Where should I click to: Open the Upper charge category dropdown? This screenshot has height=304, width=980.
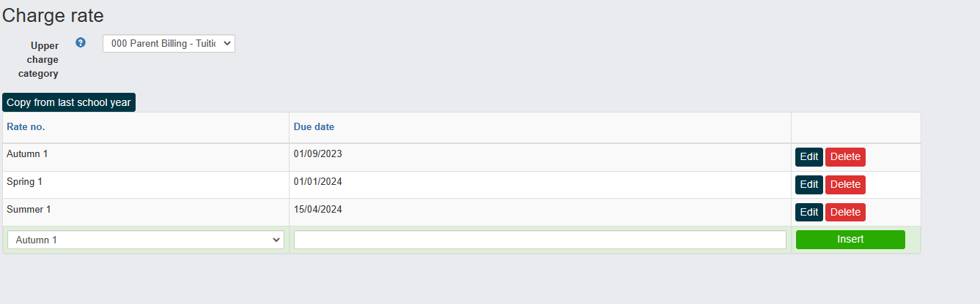pyautogui.click(x=169, y=44)
